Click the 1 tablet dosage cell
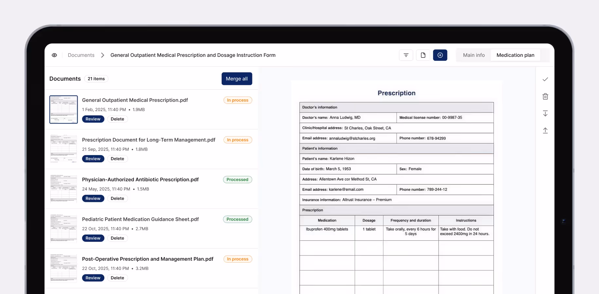This screenshot has width=599, height=294. point(369,233)
